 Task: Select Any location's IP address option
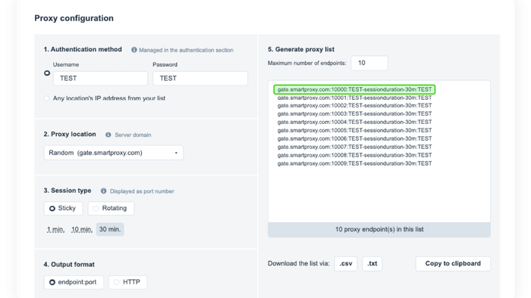(x=47, y=98)
